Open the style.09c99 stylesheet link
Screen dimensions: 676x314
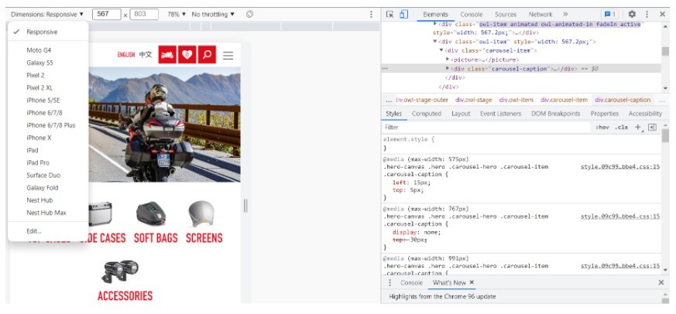point(619,166)
